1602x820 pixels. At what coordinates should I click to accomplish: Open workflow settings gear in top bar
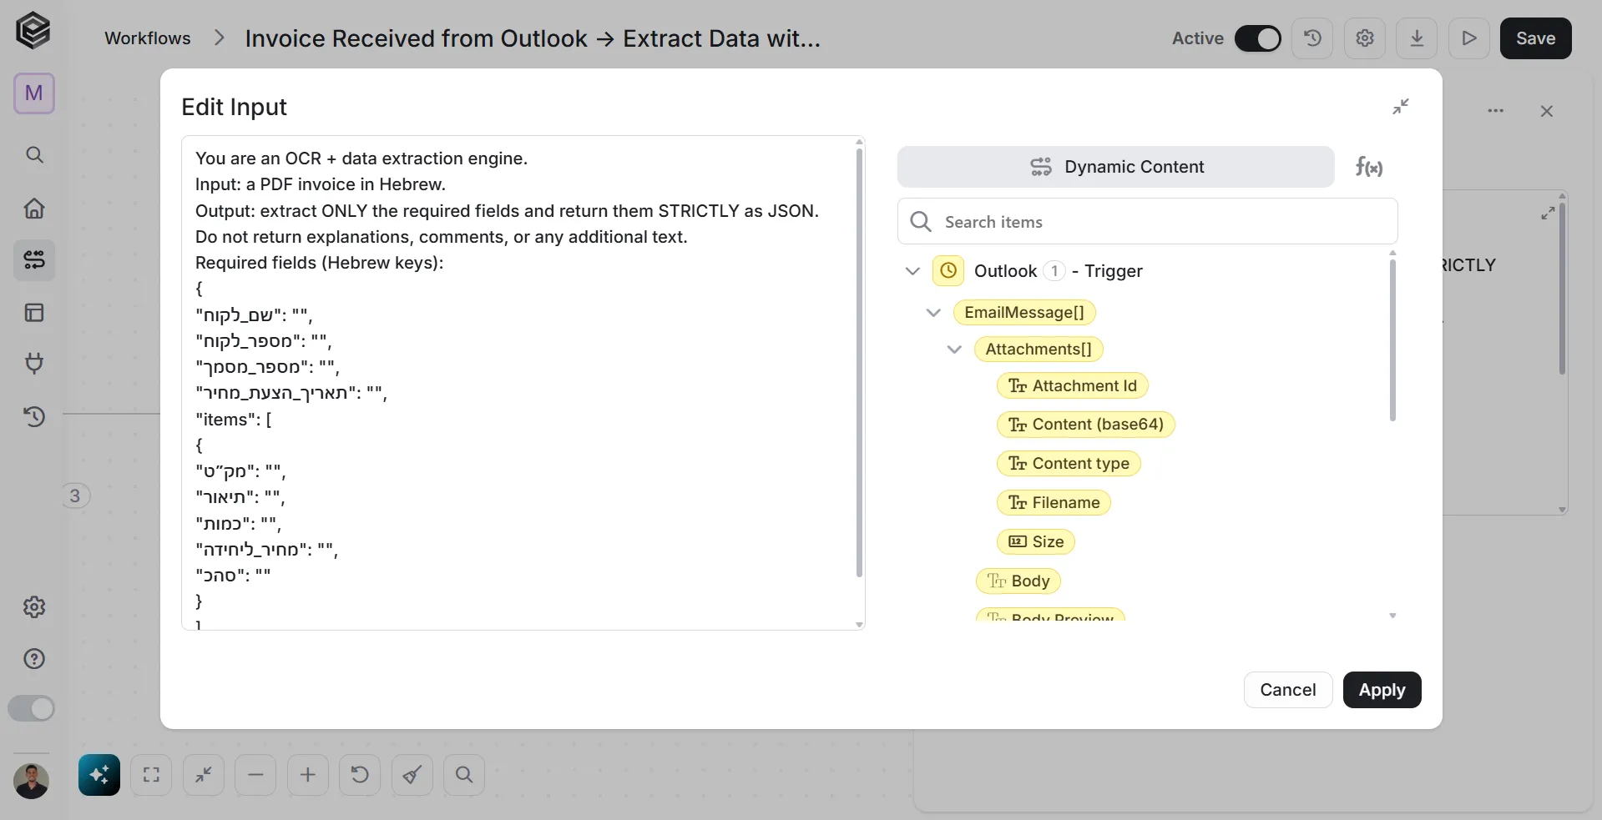(1365, 38)
